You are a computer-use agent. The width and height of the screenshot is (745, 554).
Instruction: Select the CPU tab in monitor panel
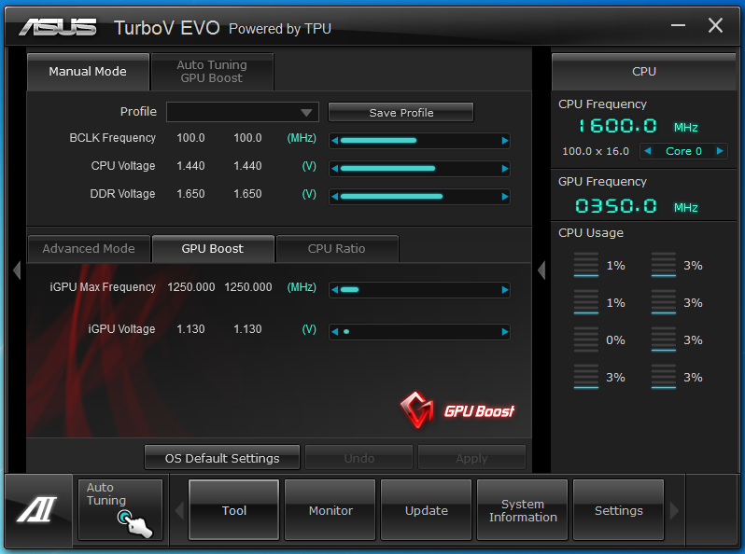(x=644, y=72)
